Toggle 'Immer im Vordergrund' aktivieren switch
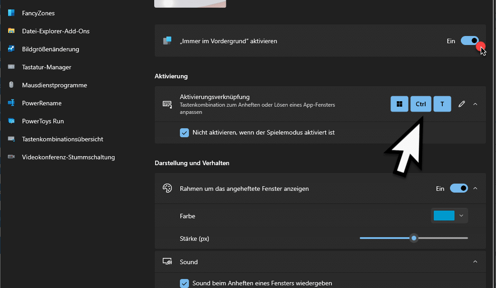The width and height of the screenshot is (496, 288). (x=469, y=41)
